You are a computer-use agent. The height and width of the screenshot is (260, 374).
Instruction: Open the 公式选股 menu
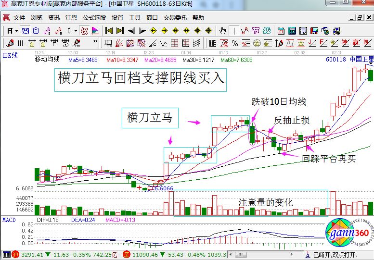tap(94, 18)
